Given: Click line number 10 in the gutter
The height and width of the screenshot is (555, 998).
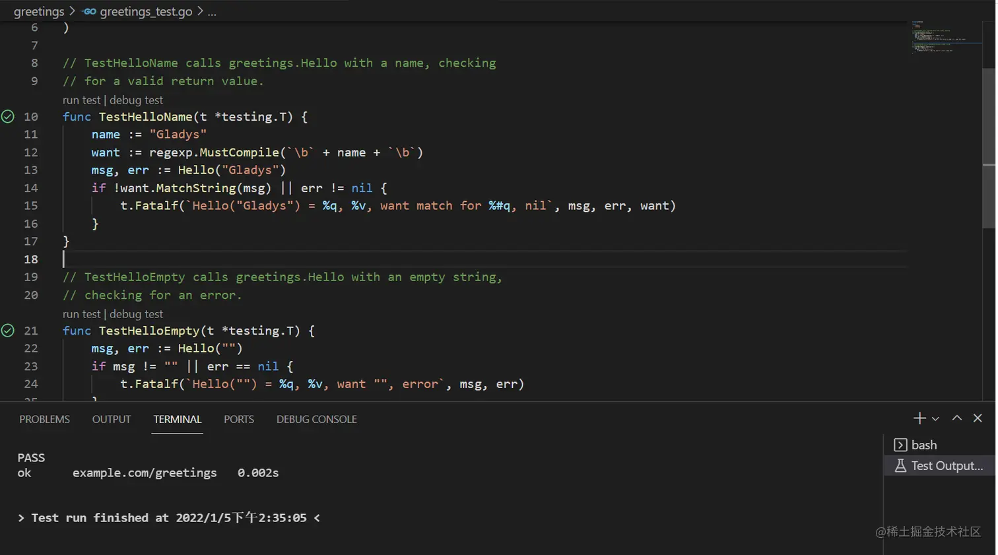Looking at the screenshot, I should (31, 117).
